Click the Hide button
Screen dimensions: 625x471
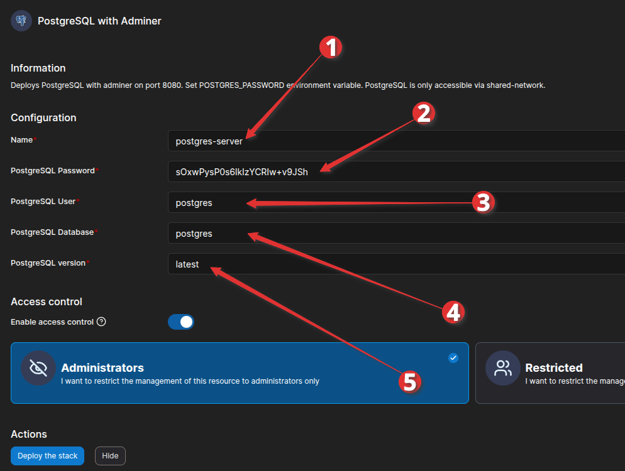point(110,456)
